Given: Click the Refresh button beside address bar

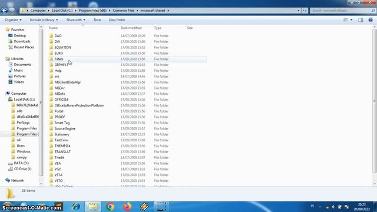Looking at the screenshot, I should point(305,11).
